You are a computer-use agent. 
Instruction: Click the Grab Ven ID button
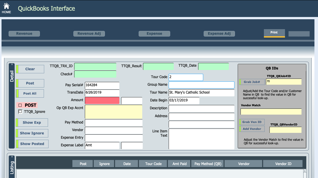(252, 122)
